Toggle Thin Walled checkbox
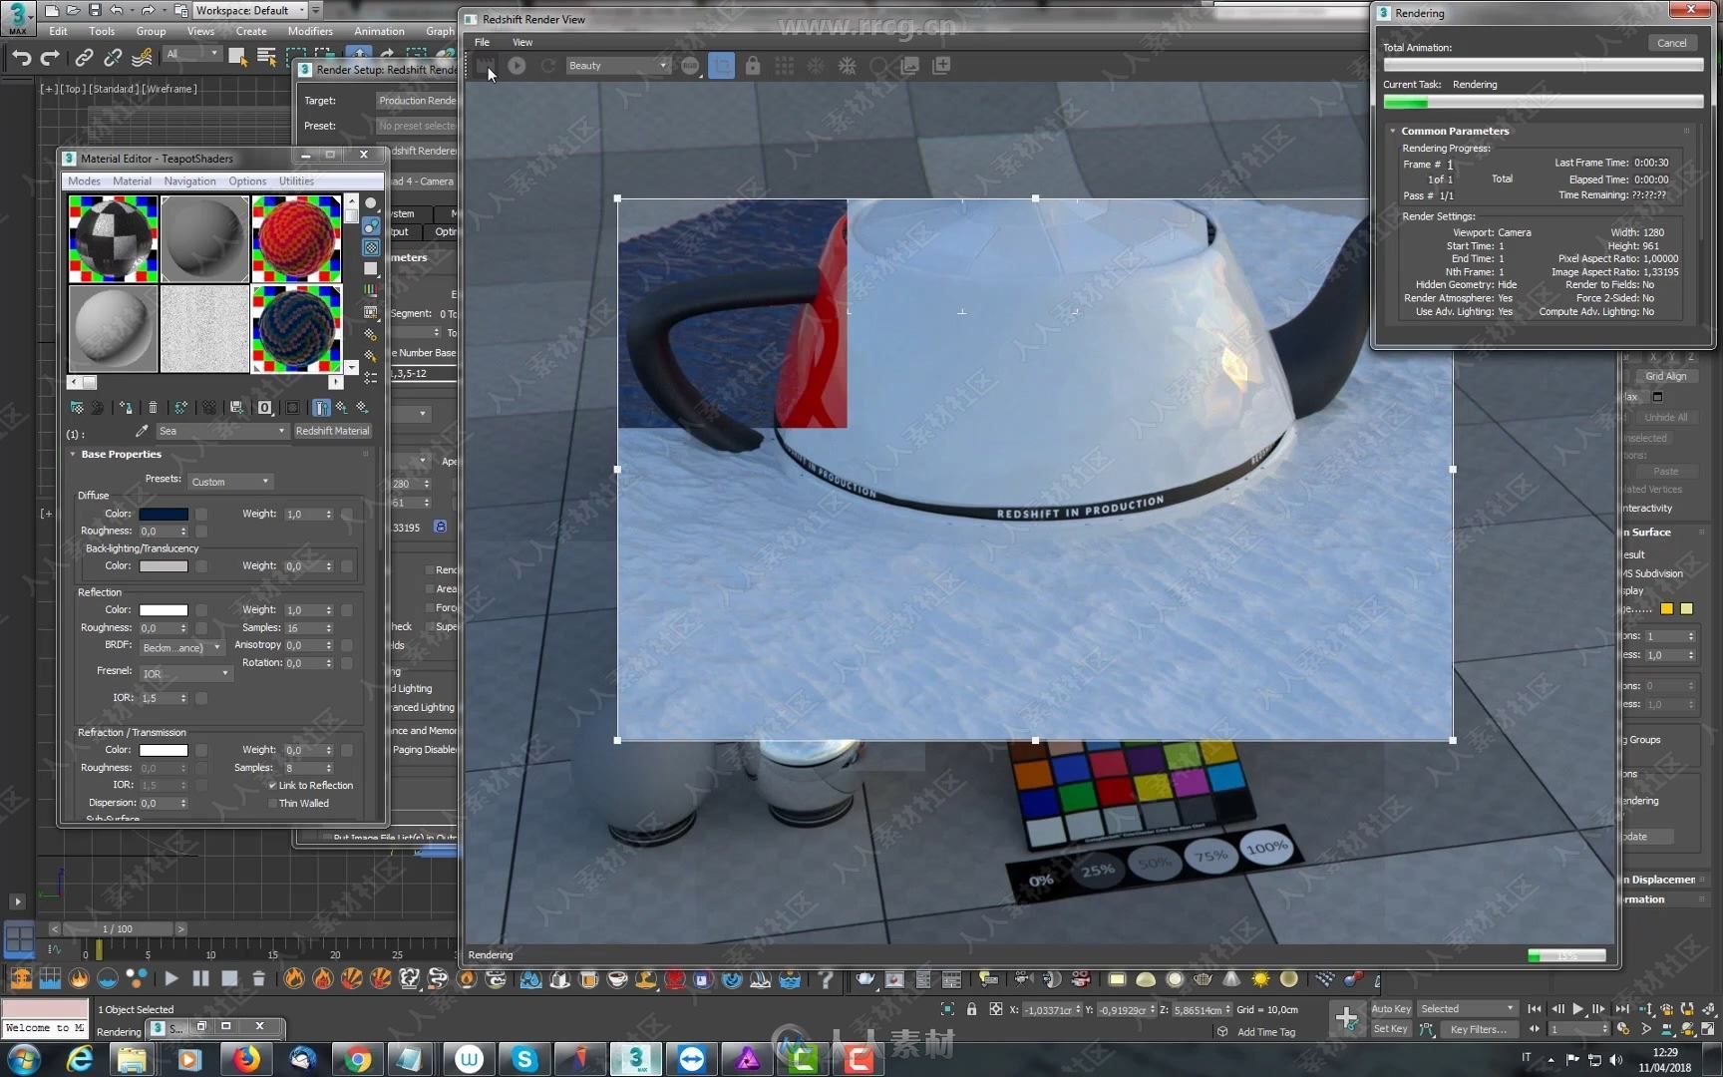 coord(272,803)
